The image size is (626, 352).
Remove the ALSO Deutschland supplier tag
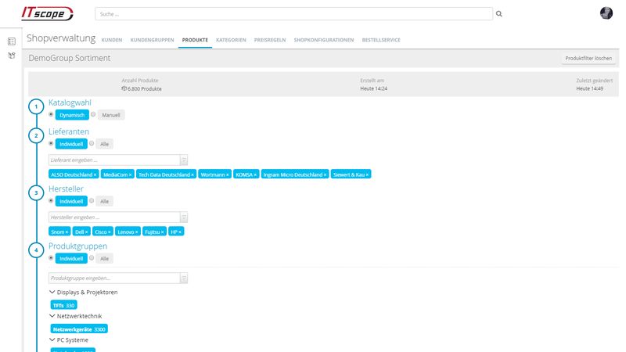pyautogui.click(x=95, y=174)
